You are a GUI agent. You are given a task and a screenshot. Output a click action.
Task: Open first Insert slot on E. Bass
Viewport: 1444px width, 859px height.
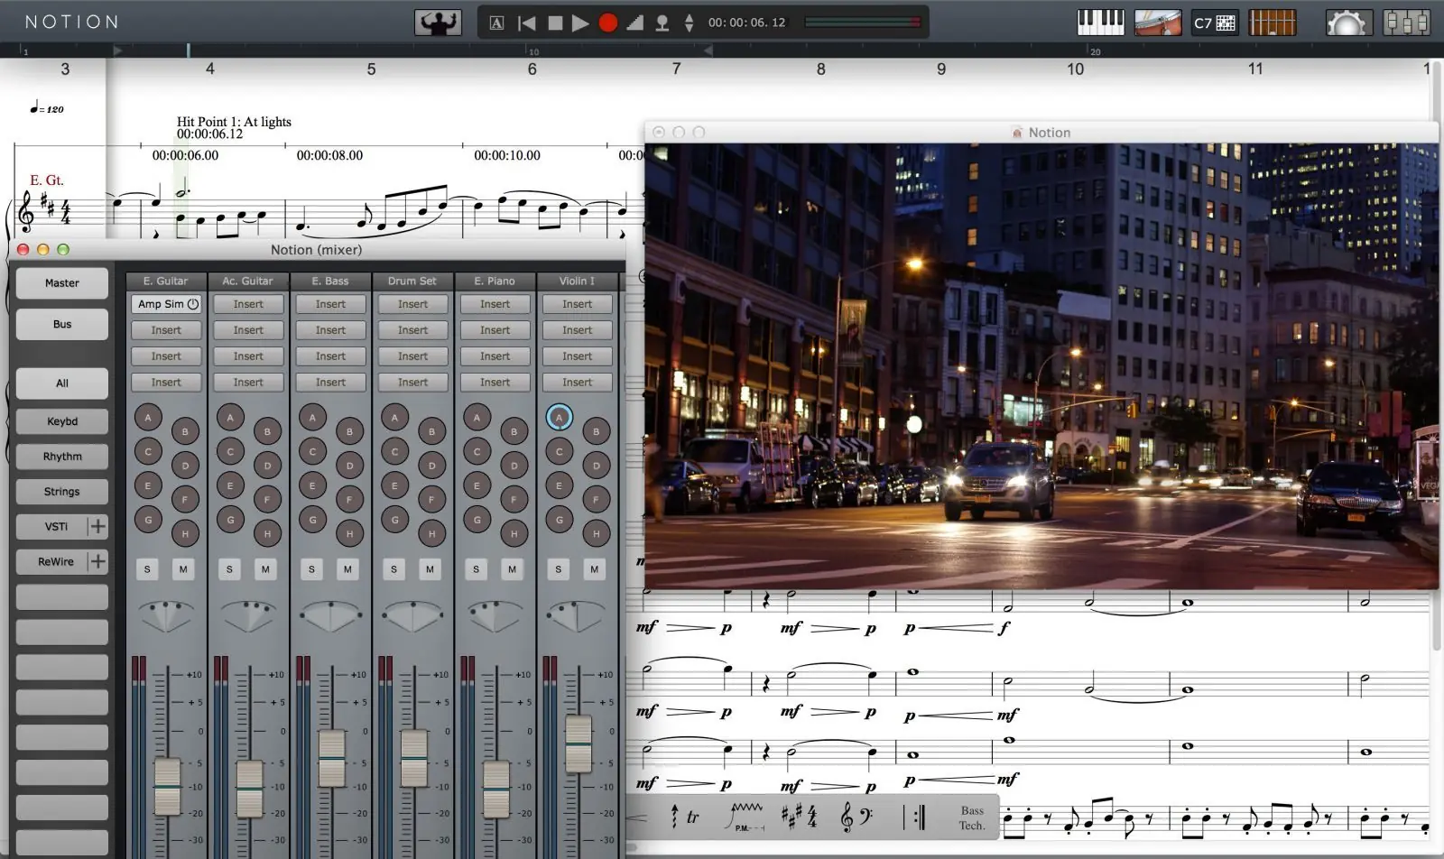[x=330, y=305]
